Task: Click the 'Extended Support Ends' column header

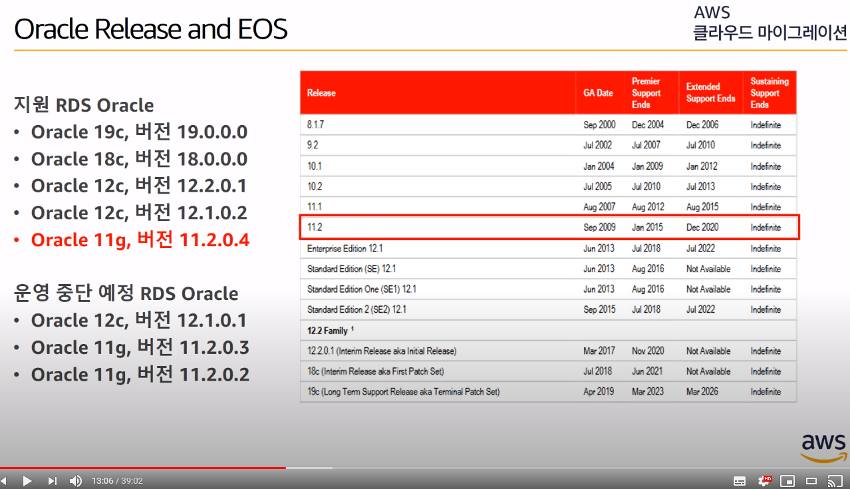Action: pos(710,93)
